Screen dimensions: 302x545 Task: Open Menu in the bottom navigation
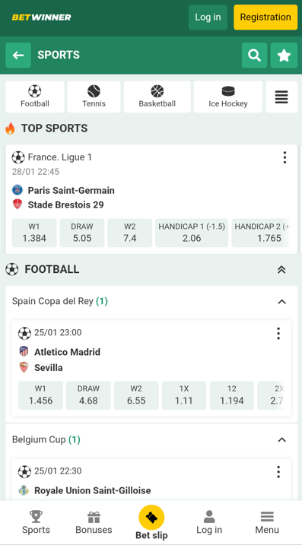(x=267, y=522)
